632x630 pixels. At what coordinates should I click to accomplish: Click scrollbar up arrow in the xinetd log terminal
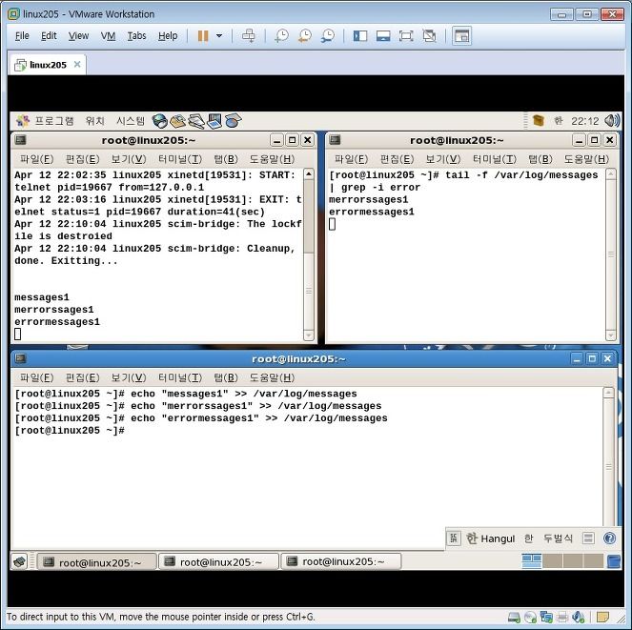pyautogui.click(x=309, y=174)
